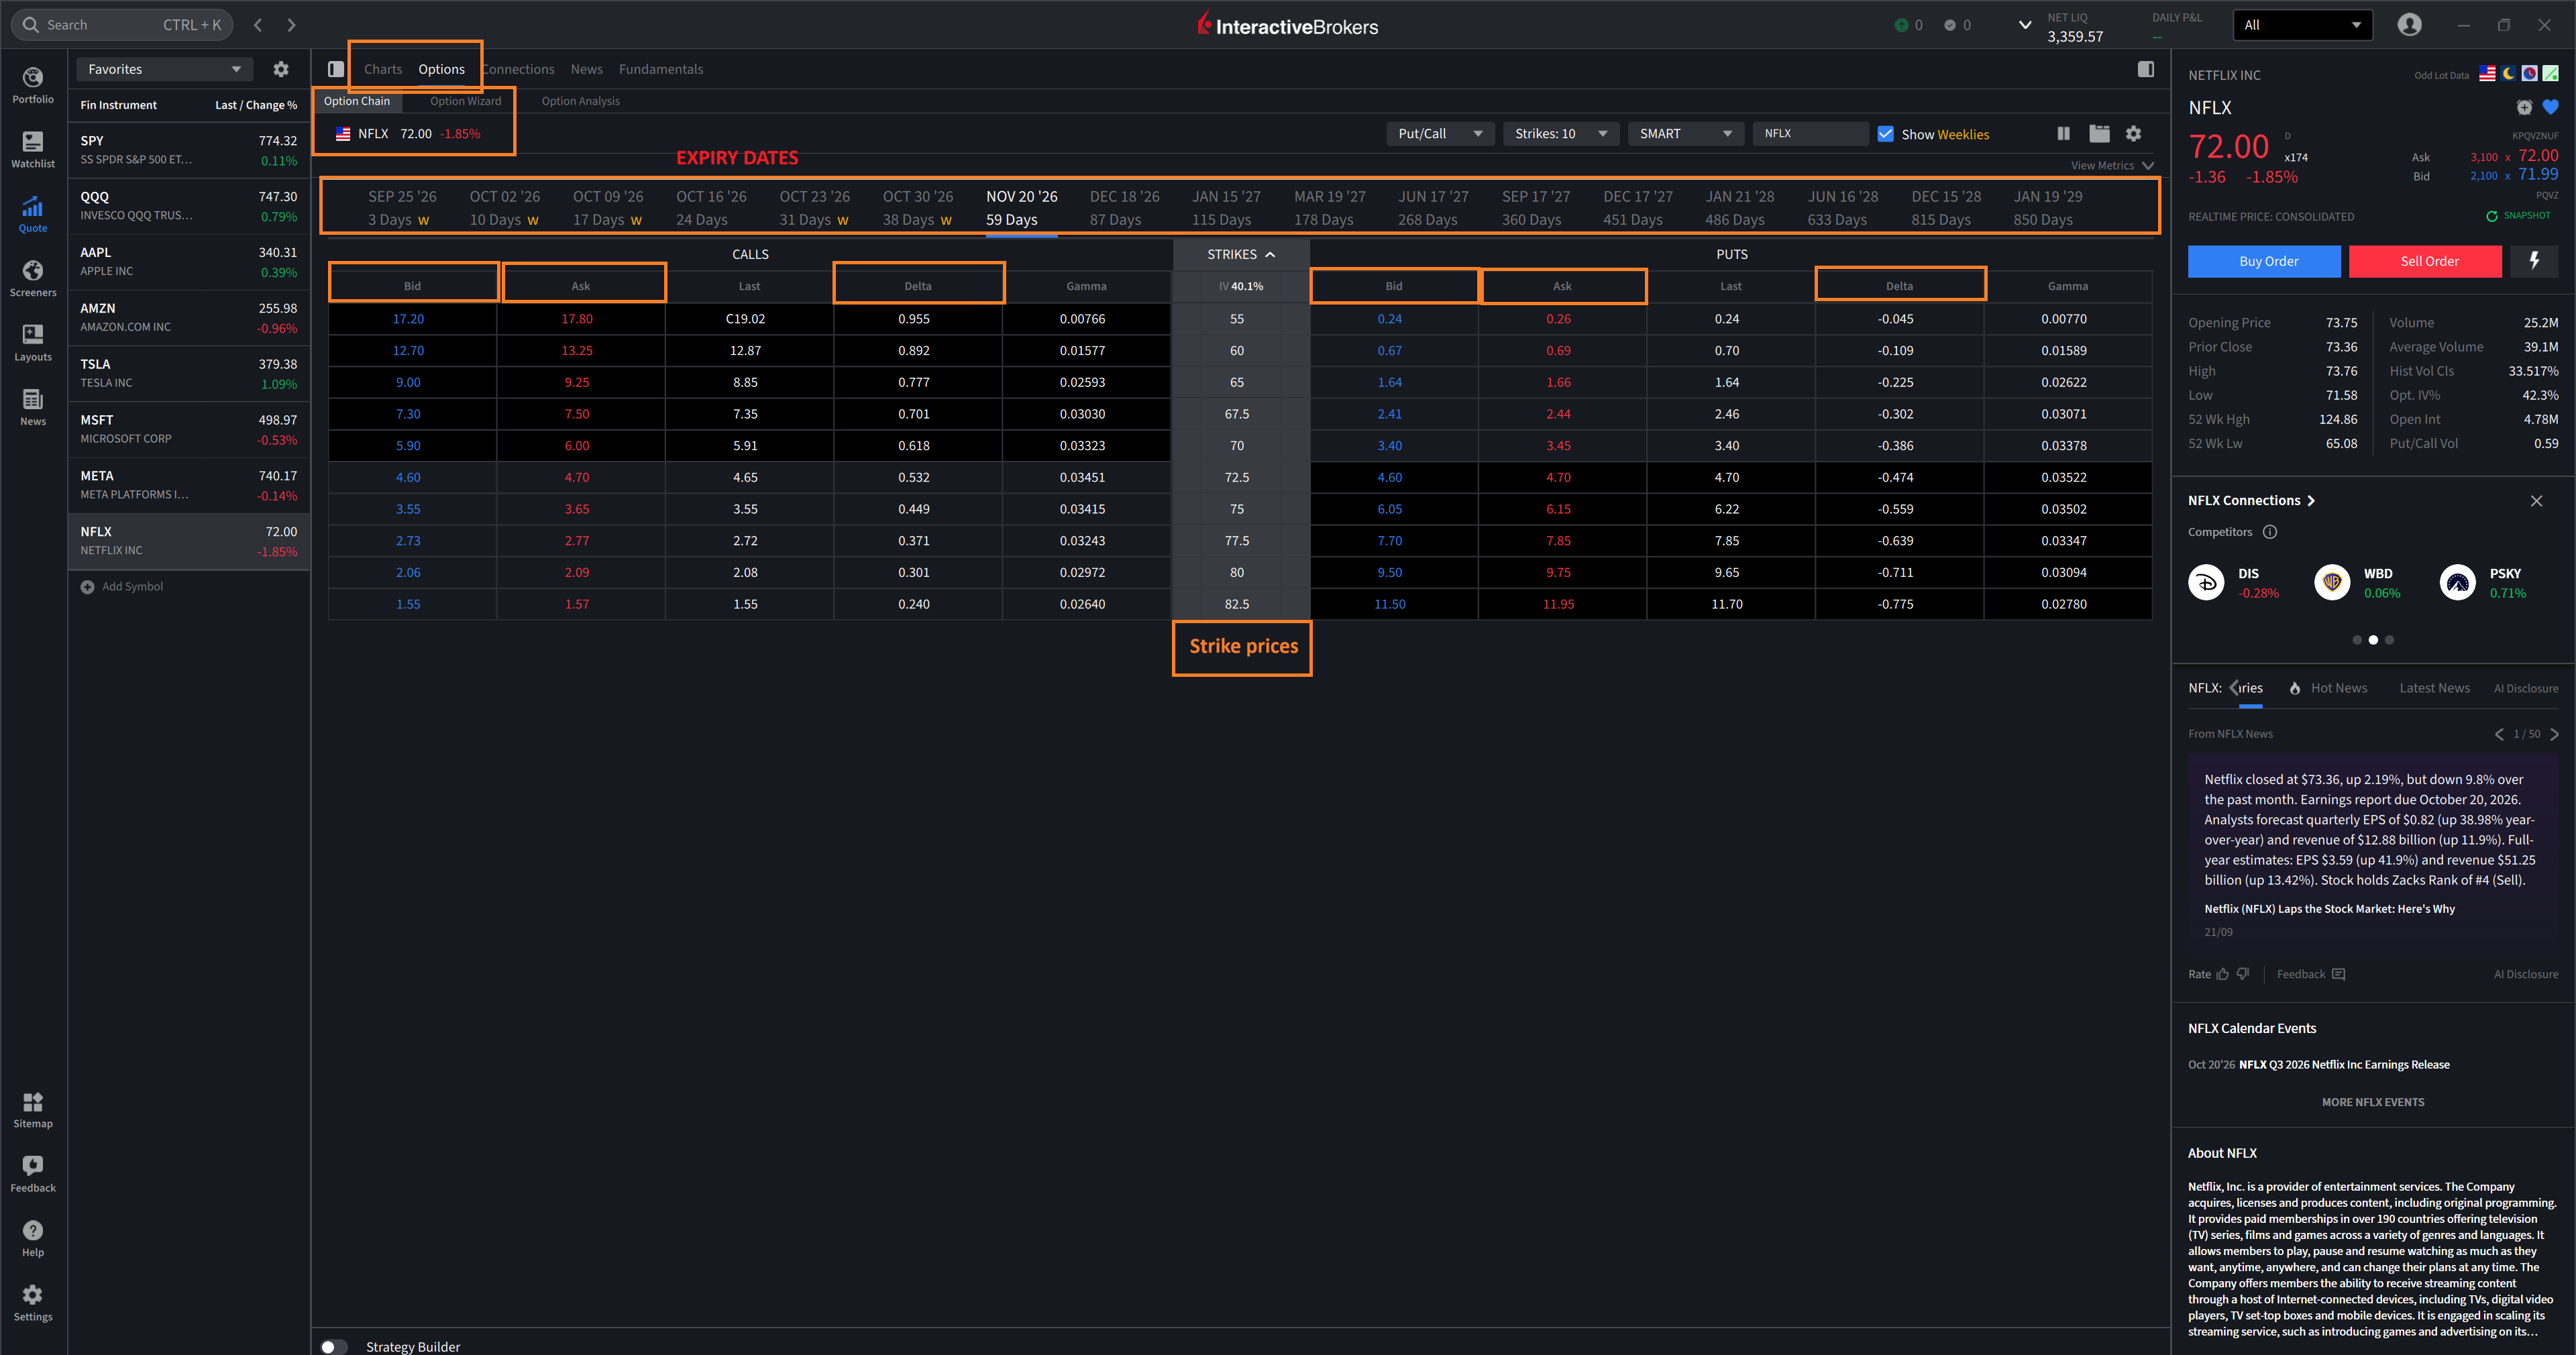
Task: Toggle the right side panel icon
Action: pos(2146,69)
